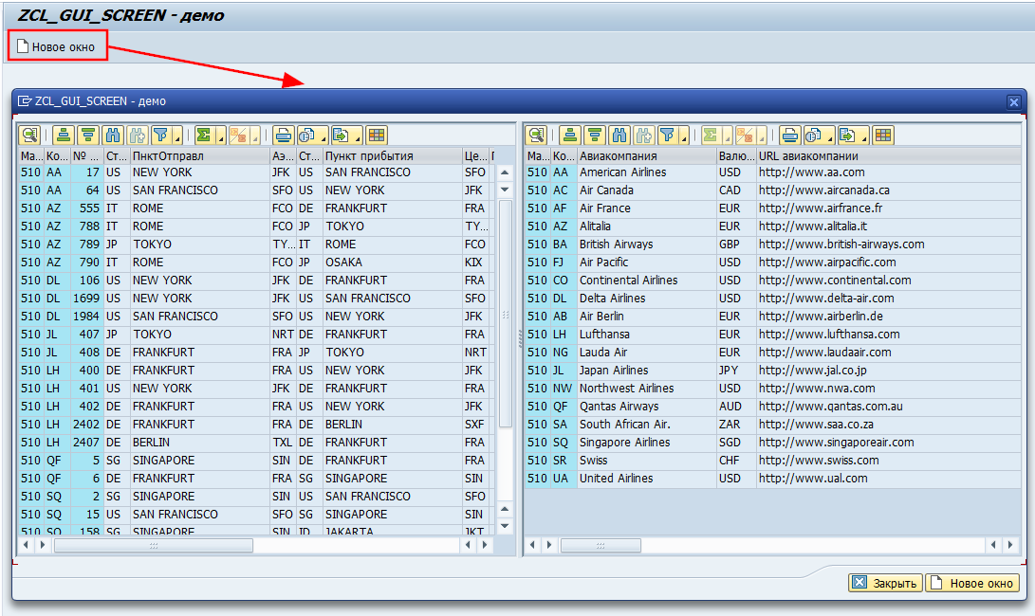Sort ascending in left flights grid toolbar

click(x=64, y=136)
